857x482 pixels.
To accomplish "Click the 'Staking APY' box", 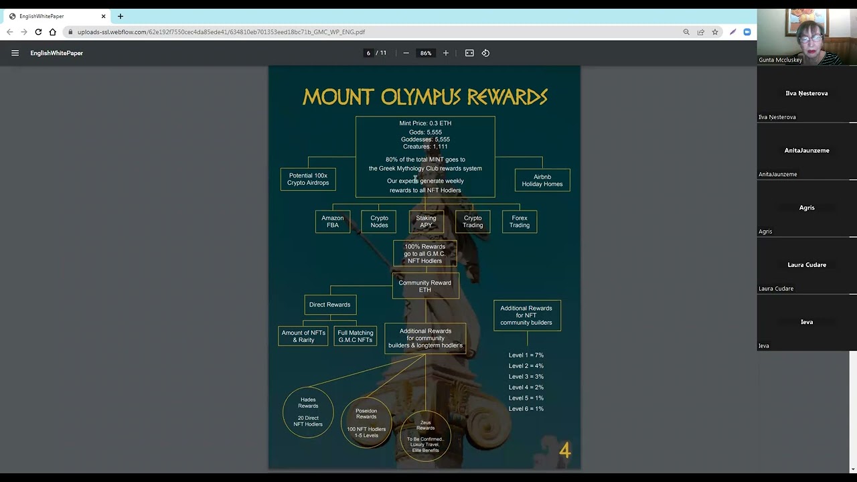I will [426, 222].
